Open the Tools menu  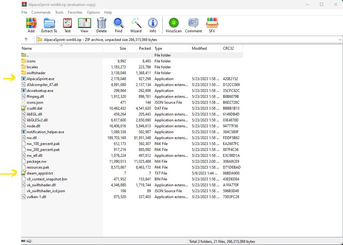click(x=59, y=12)
